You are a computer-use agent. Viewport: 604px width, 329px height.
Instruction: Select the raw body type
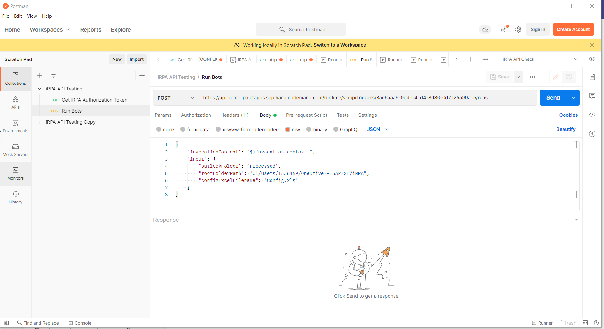click(x=288, y=129)
